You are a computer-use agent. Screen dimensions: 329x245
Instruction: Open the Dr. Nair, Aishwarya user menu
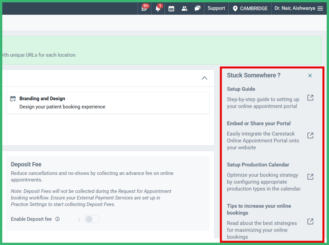pos(299,9)
